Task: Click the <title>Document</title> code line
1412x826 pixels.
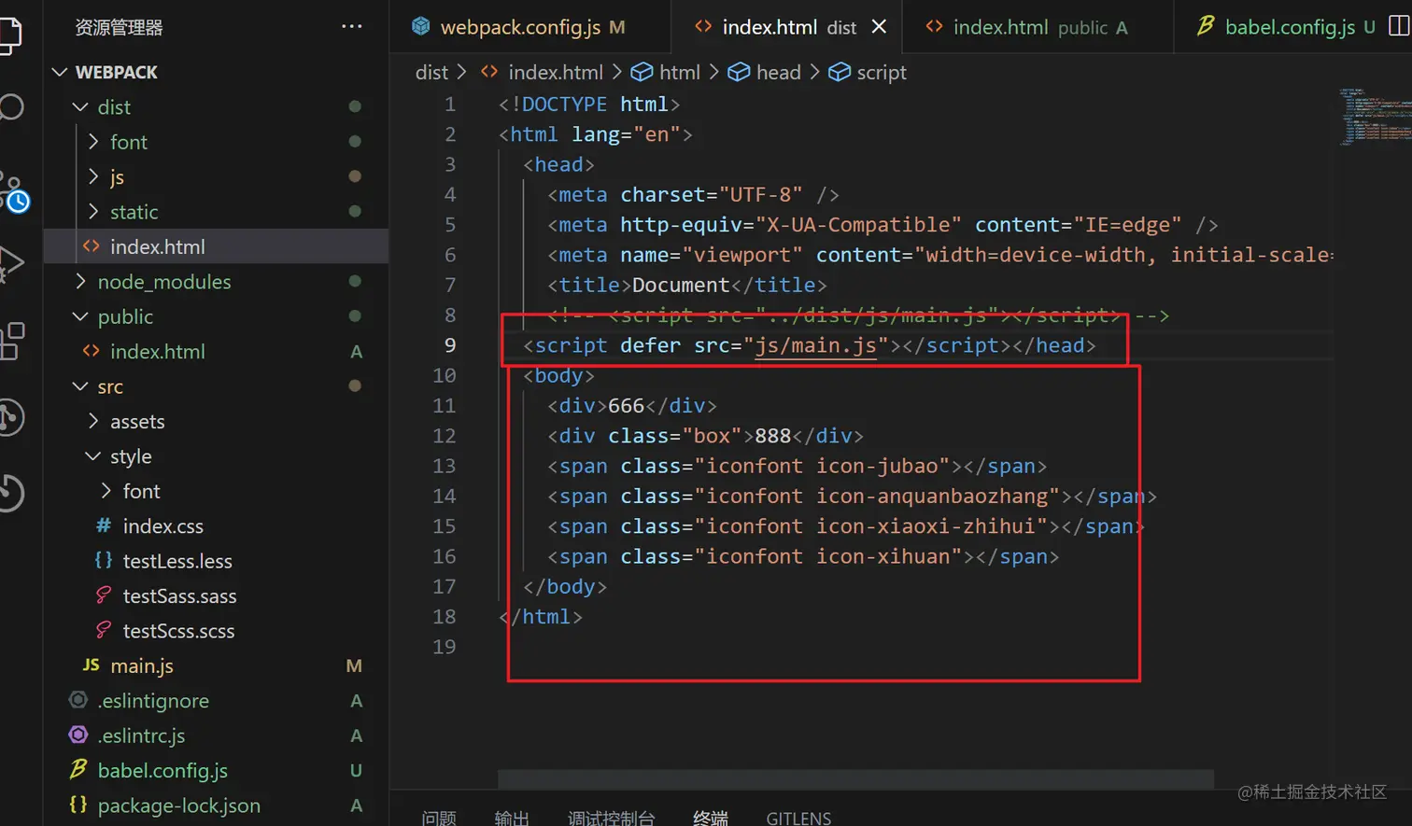Action: (x=686, y=285)
